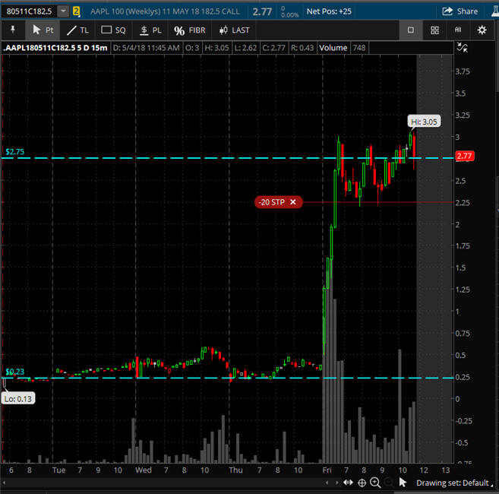Click the .AAPL180511C182.5 5 D 15m chart label
This screenshot has height=494, width=499.
tap(55, 48)
